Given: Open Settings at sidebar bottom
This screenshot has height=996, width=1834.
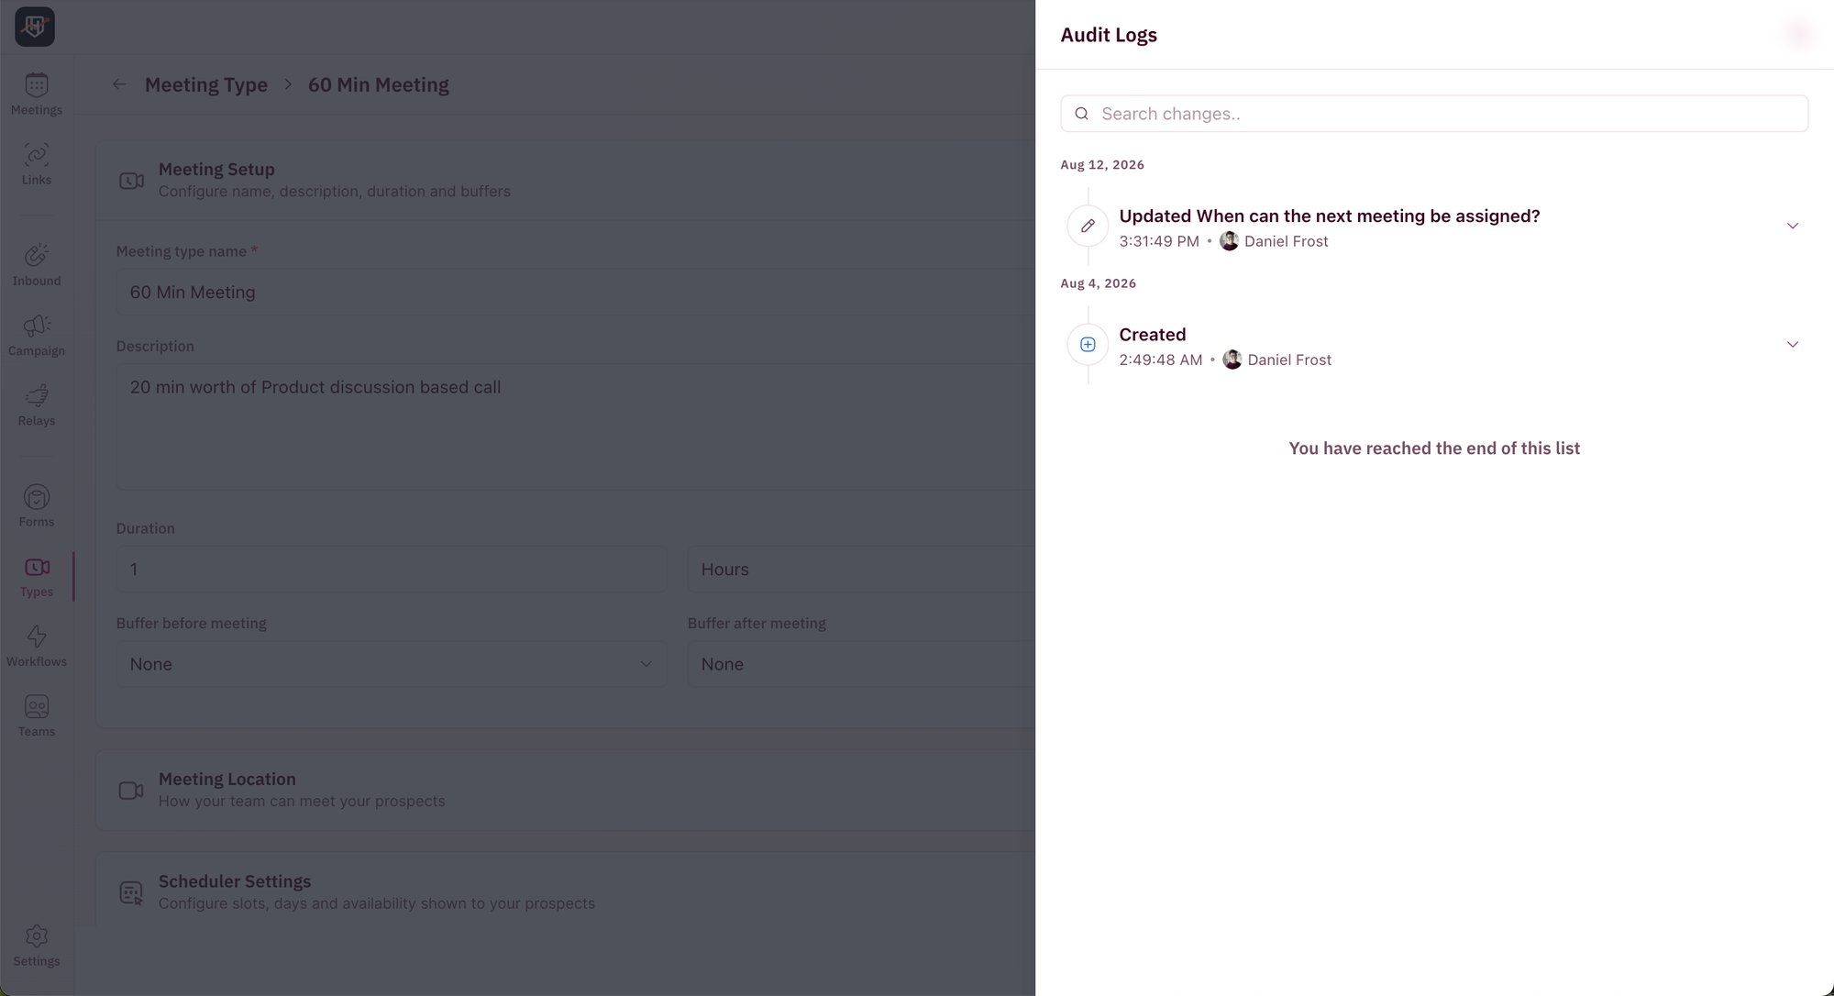Looking at the screenshot, I should 37,946.
